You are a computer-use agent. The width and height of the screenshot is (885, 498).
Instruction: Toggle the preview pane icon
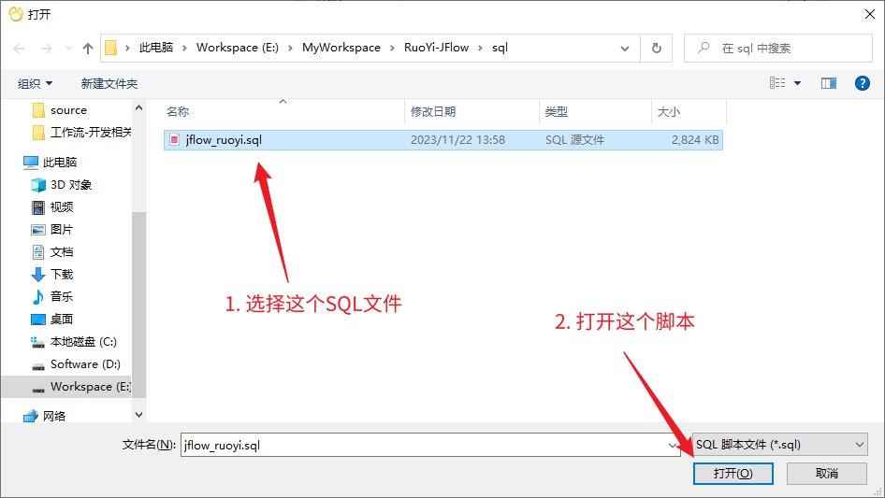[x=828, y=83]
